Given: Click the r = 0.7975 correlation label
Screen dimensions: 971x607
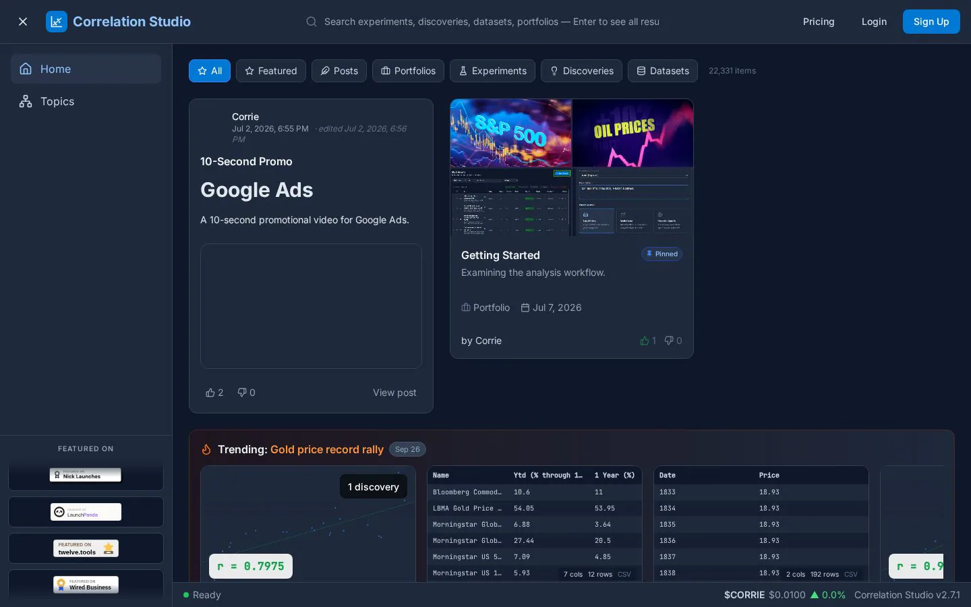Looking at the screenshot, I should (251, 567).
